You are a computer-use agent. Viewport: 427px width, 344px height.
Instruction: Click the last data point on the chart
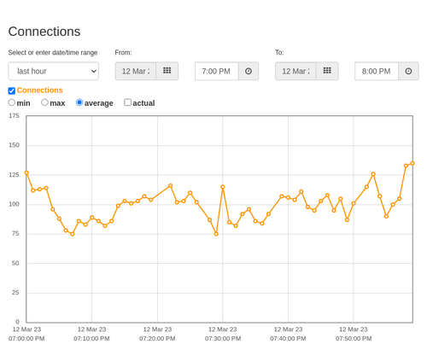[412, 163]
